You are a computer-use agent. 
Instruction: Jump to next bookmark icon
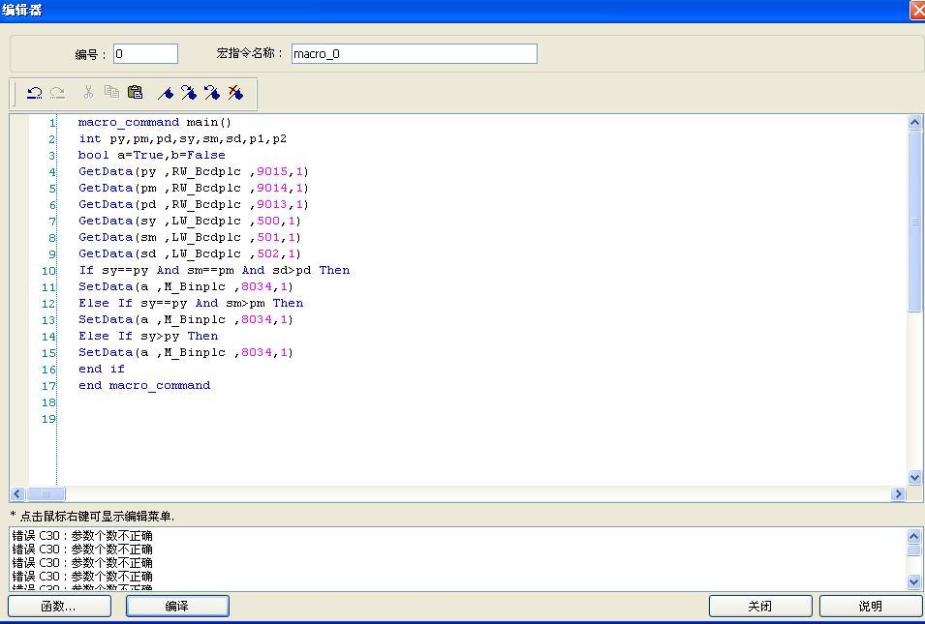tap(189, 93)
